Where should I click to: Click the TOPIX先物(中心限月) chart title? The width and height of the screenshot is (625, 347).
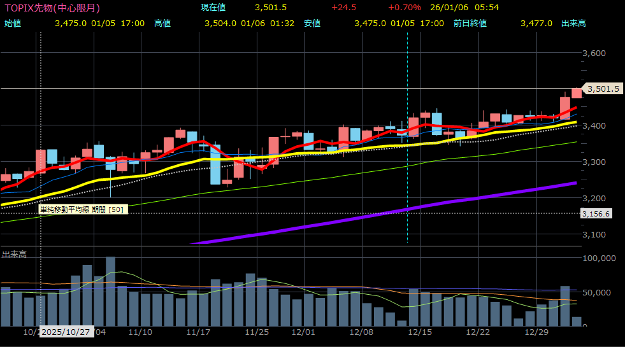(x=52, y=8)
